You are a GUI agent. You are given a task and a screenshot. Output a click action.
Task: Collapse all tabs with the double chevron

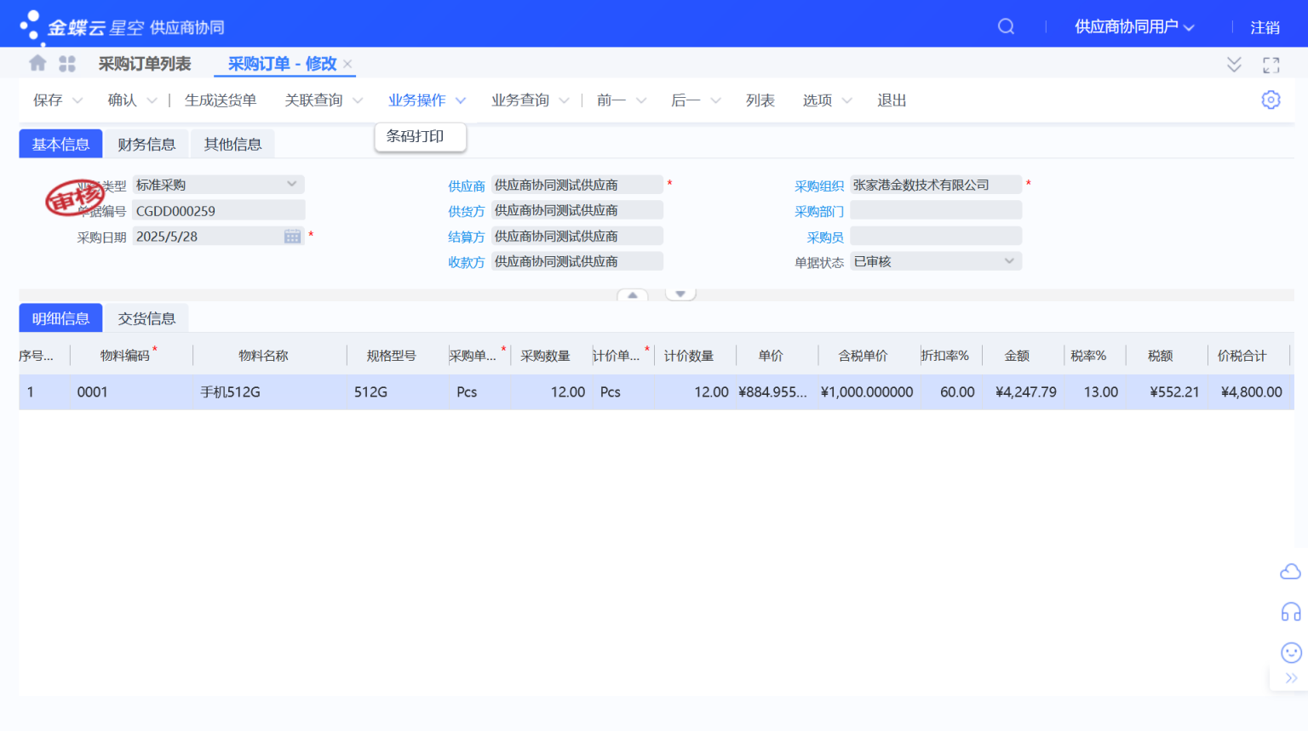click(x=1234, y=64)
